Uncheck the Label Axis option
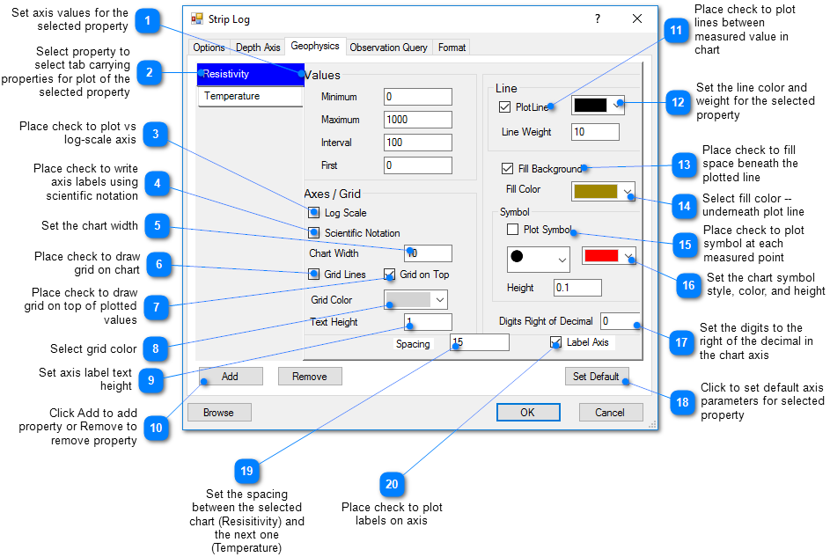Viewport: 830px width, 557px height. coord(555,342)
